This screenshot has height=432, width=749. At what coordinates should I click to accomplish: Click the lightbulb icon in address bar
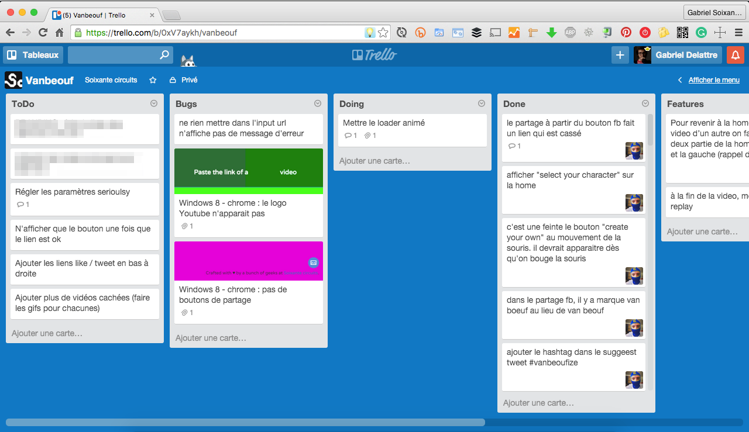370,33
